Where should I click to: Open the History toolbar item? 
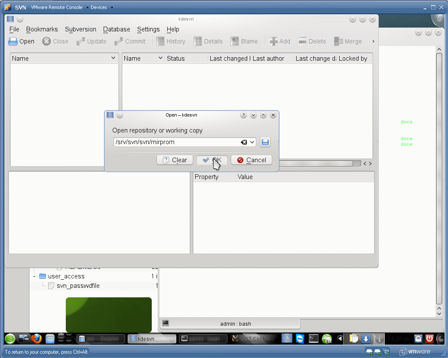tap(171, 41)
